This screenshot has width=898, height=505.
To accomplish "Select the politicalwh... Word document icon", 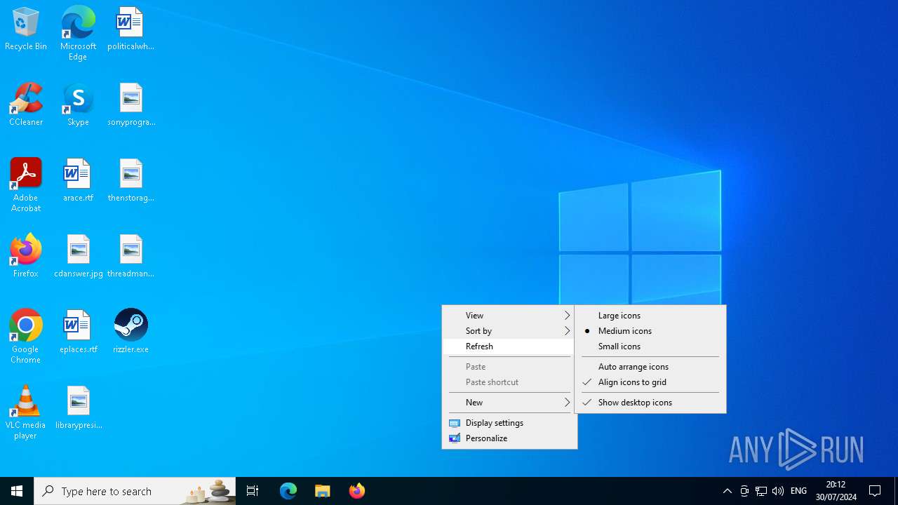I will (130, 29).
